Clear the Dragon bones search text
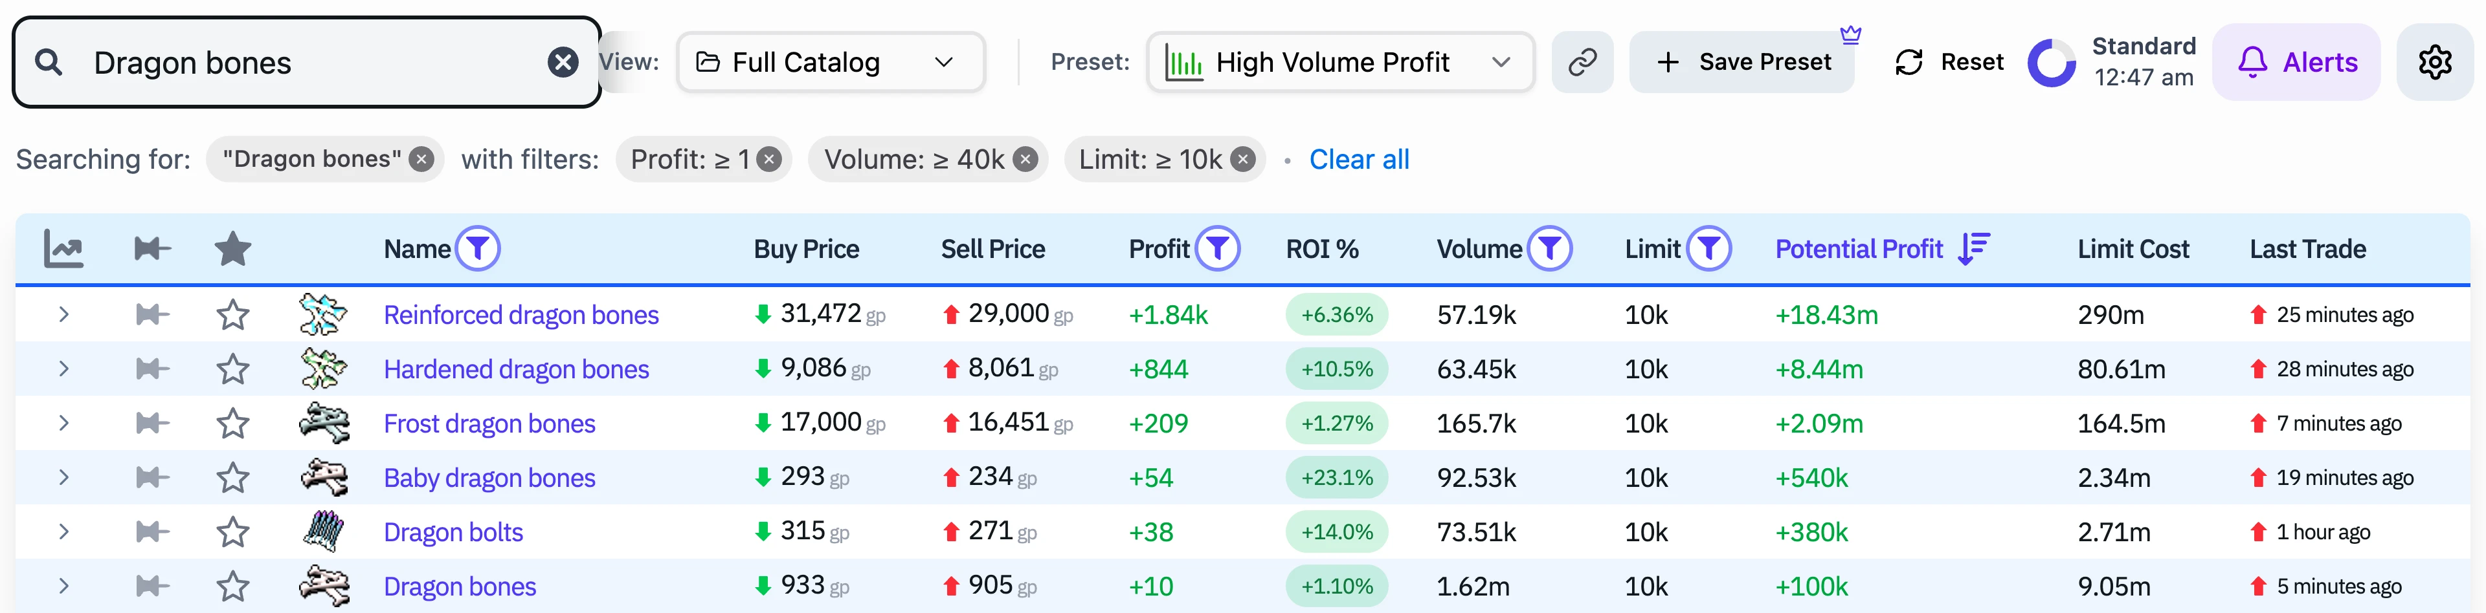 click(563, 63)
